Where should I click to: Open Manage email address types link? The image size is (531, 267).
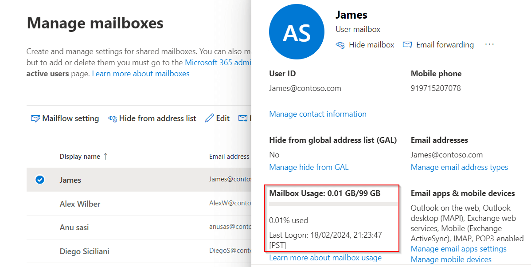pos(459,167)
